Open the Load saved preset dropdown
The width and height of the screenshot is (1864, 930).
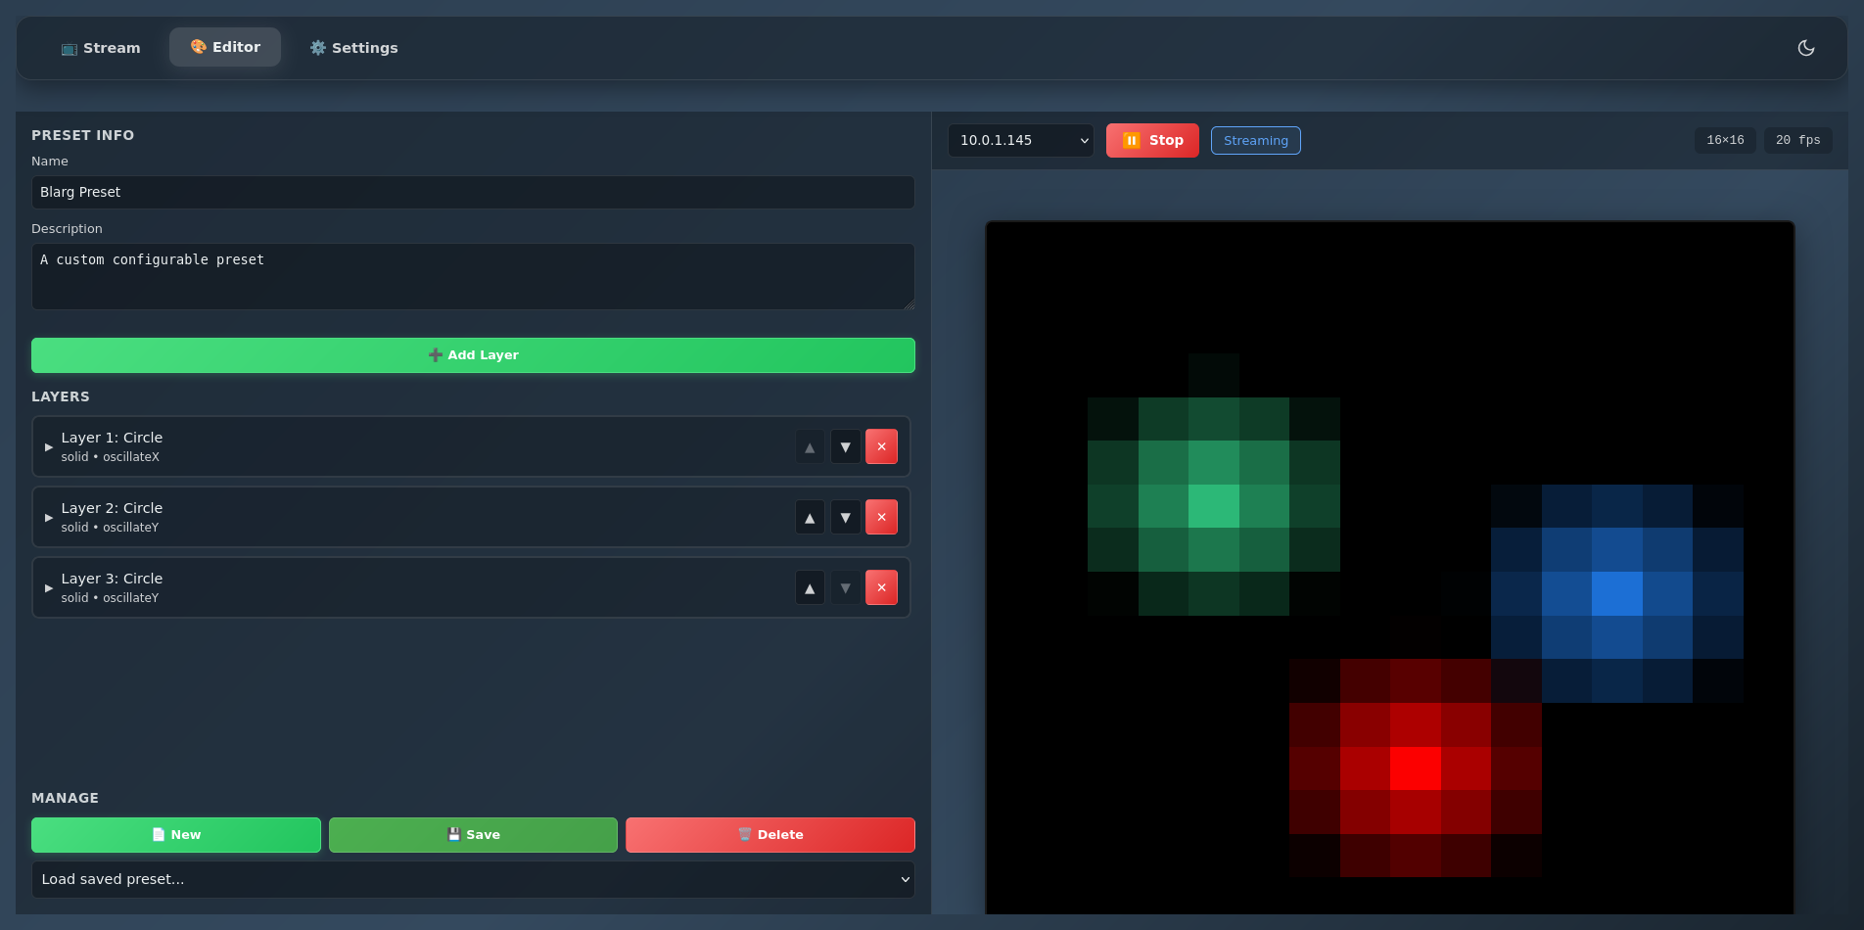click(x=473, y=879)
